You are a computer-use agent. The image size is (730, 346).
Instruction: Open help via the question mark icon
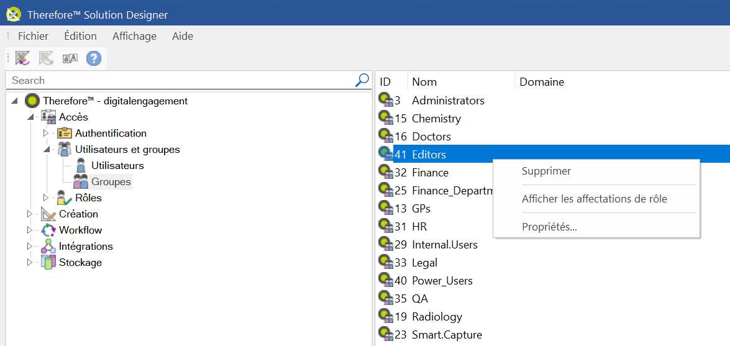pyautogui.click(x=94, y=58)
